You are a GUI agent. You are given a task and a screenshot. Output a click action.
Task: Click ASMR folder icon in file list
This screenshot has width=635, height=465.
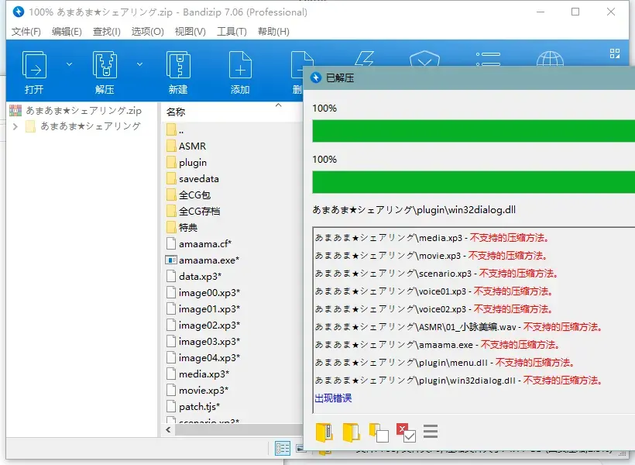[171, 146]
